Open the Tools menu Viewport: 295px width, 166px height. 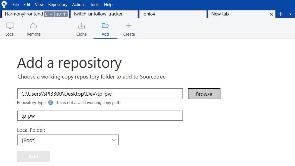click(95, 5)
